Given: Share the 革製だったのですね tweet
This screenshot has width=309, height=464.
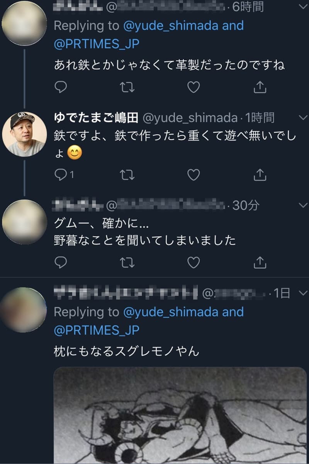Looking at the screenshot, I should click(260, 87).
